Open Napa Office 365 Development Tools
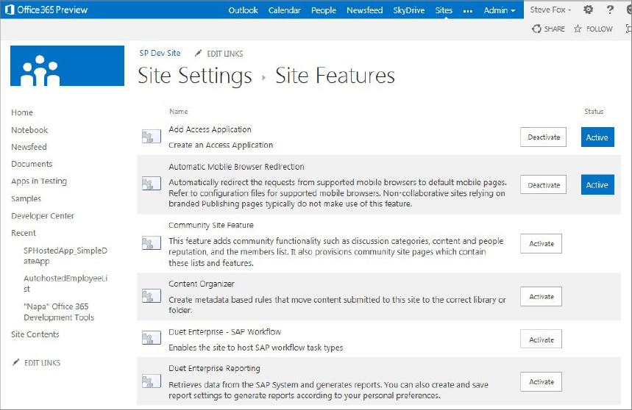Viewport: 632px width, 410px height. (x=59, y=312)
